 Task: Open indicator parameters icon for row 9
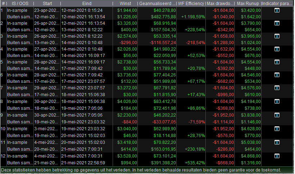point(277,114)
